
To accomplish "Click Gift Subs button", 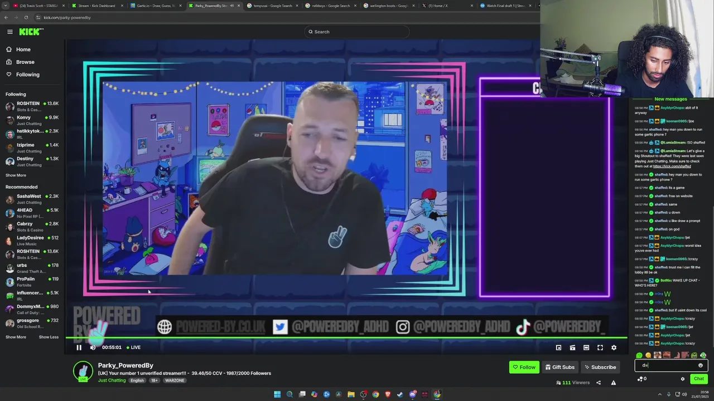I will point(559,367).
